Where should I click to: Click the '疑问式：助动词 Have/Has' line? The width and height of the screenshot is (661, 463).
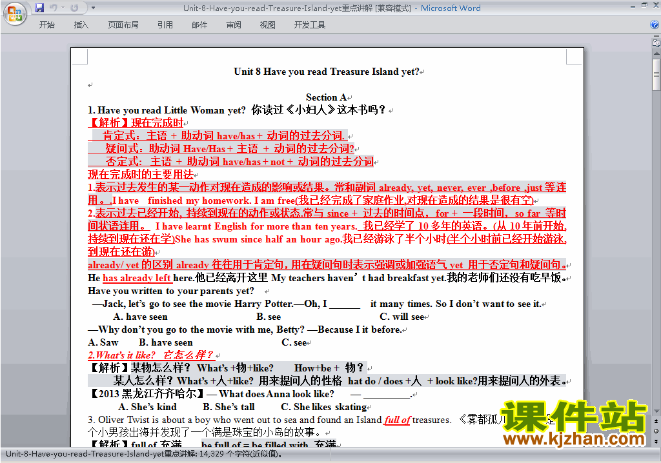click(x=230, y=149)
